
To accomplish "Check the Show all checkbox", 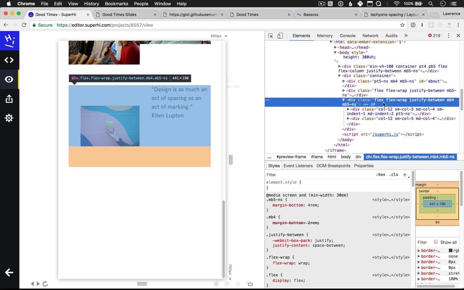I will (437, 242).
